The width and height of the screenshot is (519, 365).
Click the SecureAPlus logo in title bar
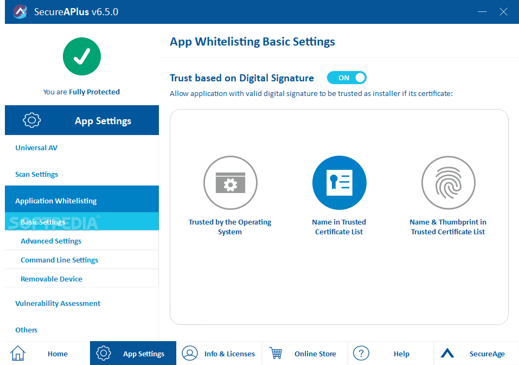tap(20, 11)
